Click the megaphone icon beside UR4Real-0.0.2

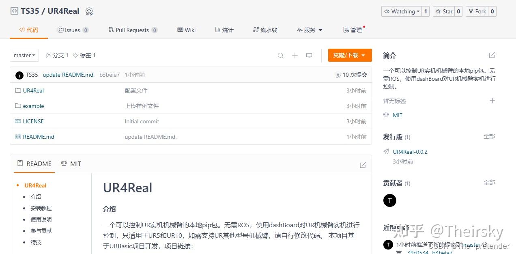click(x=386, y=151)
